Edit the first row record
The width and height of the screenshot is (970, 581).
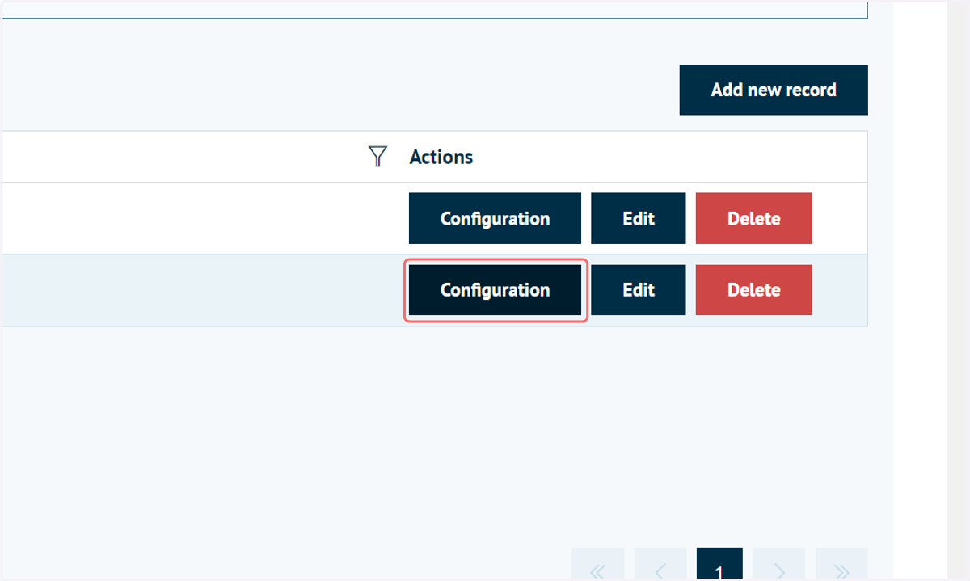[x=639, y=218]
